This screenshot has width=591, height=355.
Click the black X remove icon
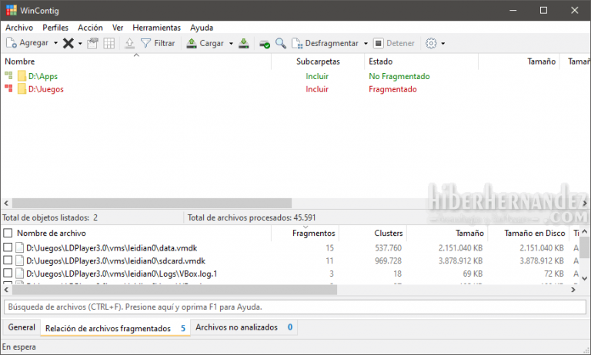(68, 43)
